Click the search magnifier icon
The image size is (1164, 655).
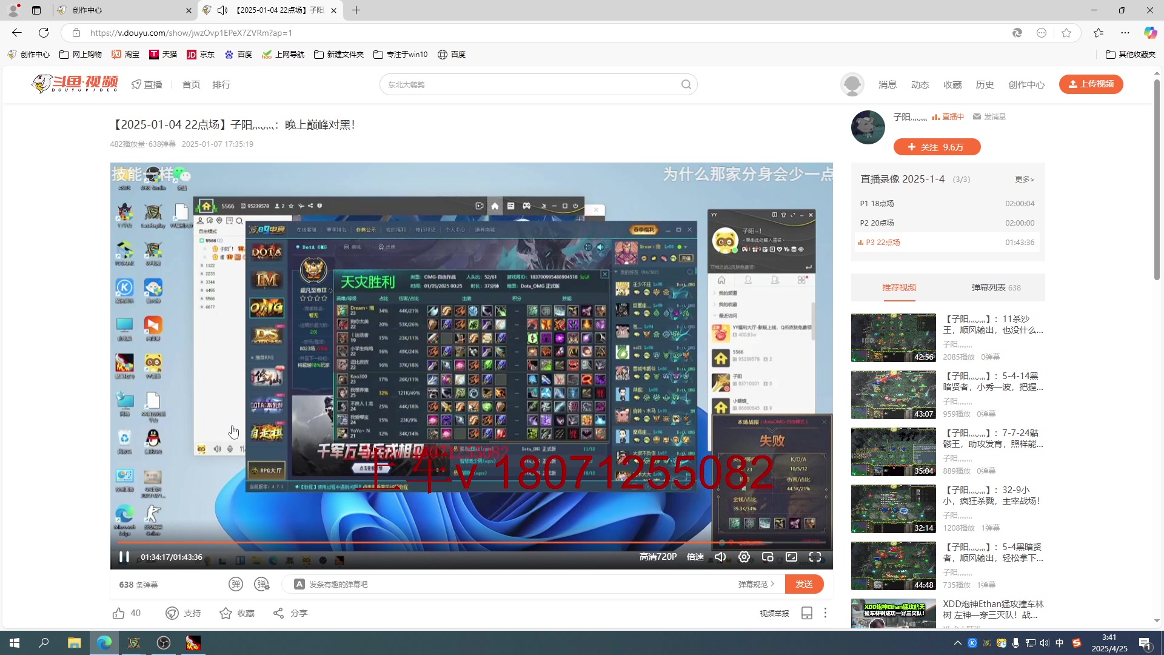[x=686, y=84]
